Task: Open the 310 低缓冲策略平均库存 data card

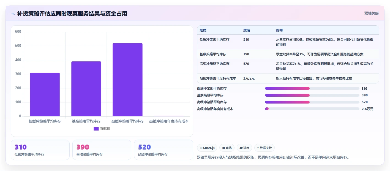Action: (40, 150)
